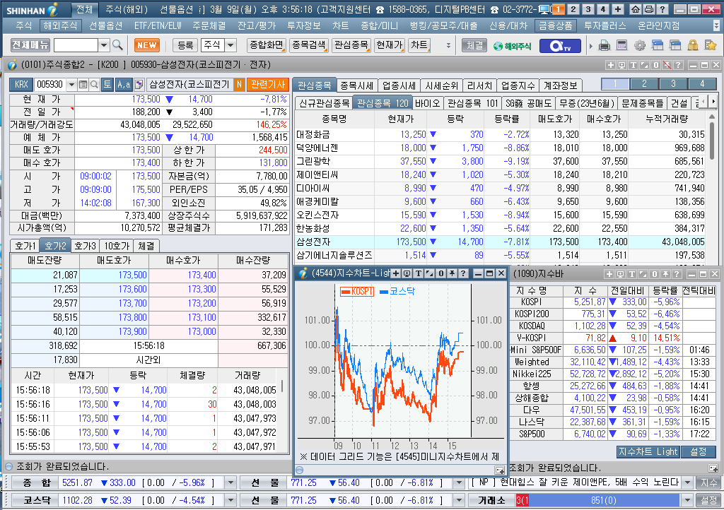
Task: Select the 바이오 watchlist tab
Action: pyautogui.click(x=427, y=103)
